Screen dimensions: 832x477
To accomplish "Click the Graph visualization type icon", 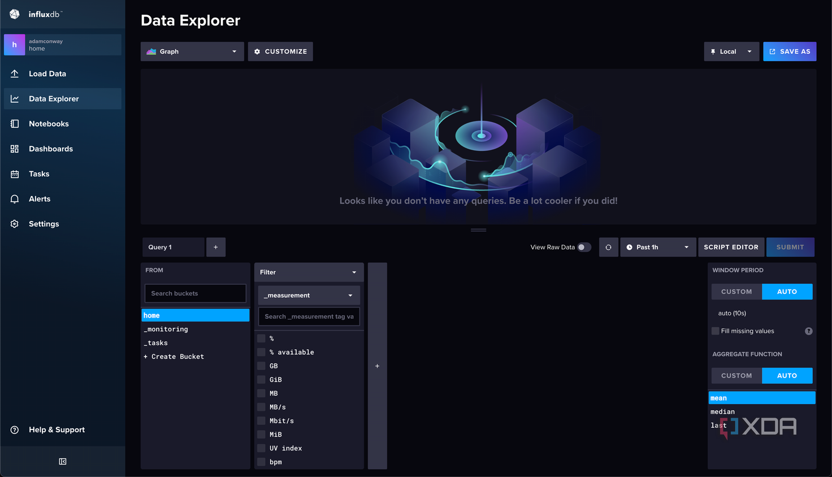I will pyautogui.click(x=151, y=51).
